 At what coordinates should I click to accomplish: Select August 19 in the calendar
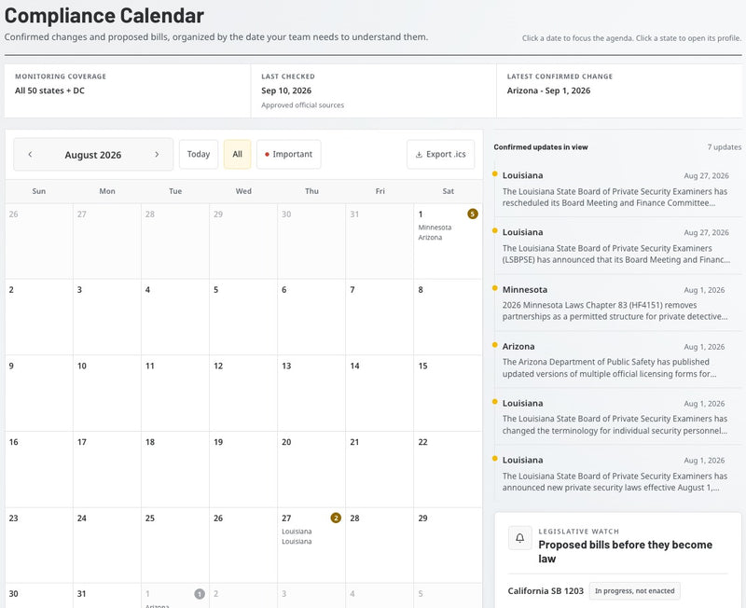(x=243, y=469)
